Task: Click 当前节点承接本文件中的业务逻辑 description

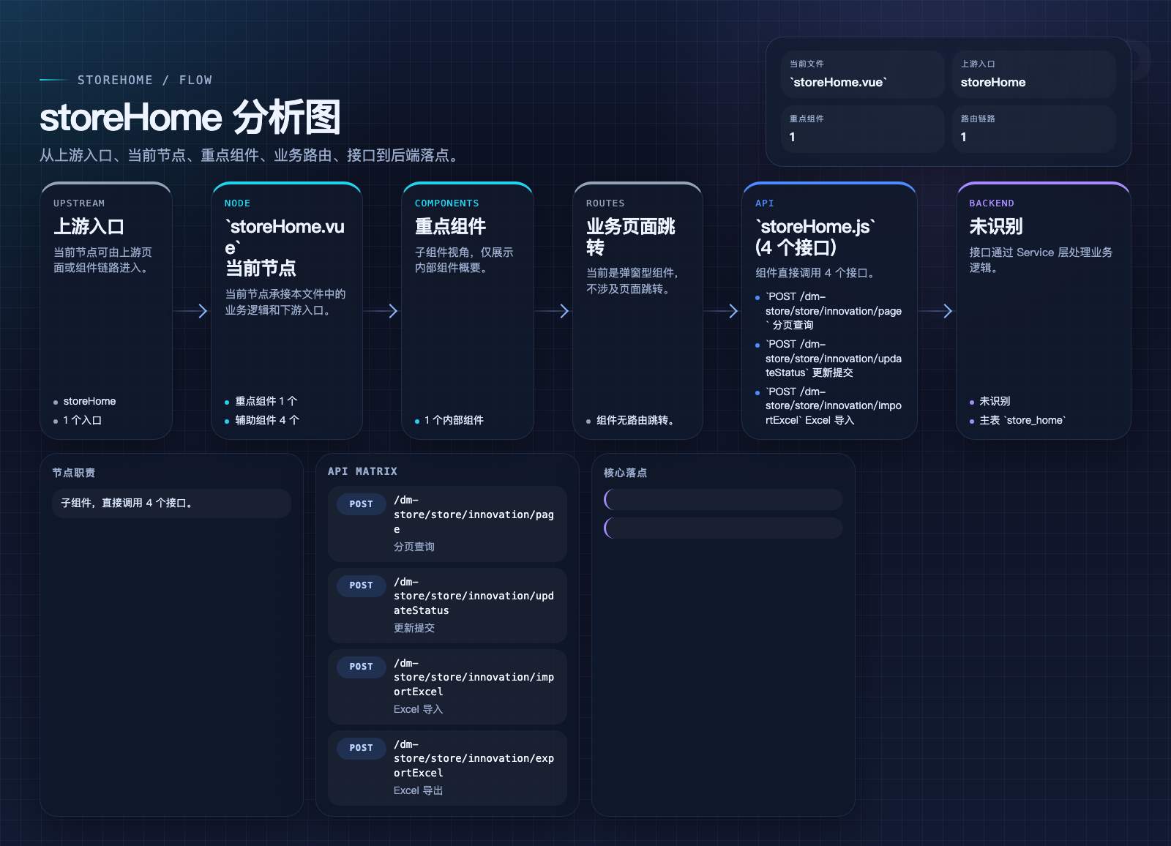Action: (x=285, y=302)
